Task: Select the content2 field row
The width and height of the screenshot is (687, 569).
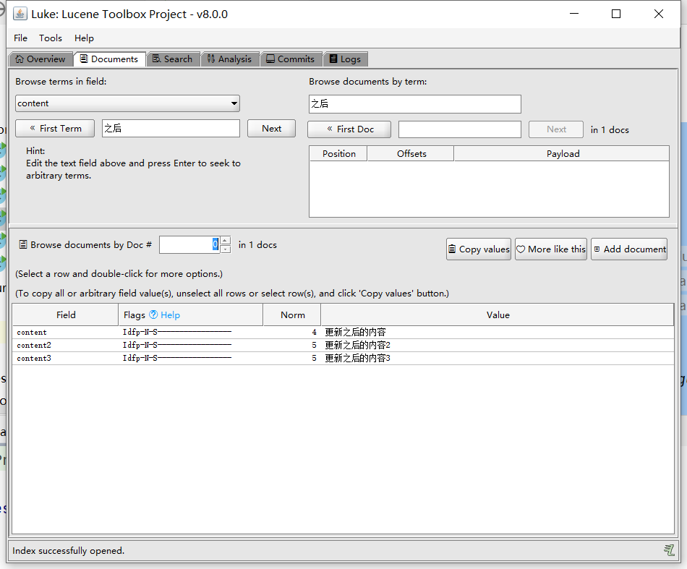Action: pos(343,345)
